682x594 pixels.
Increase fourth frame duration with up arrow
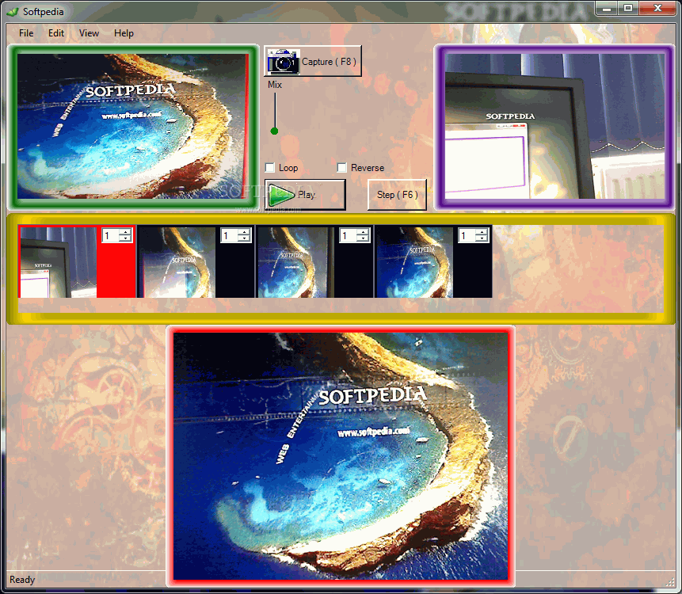click(x=482, y=232)
